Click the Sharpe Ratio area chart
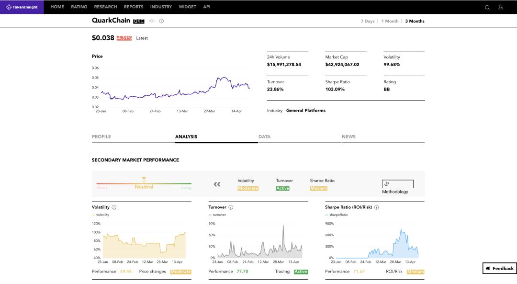This screenshot has height=284, width=517. (x=377, y=242)
